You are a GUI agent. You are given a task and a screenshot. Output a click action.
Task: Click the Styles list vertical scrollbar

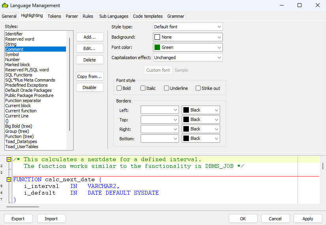70,84
